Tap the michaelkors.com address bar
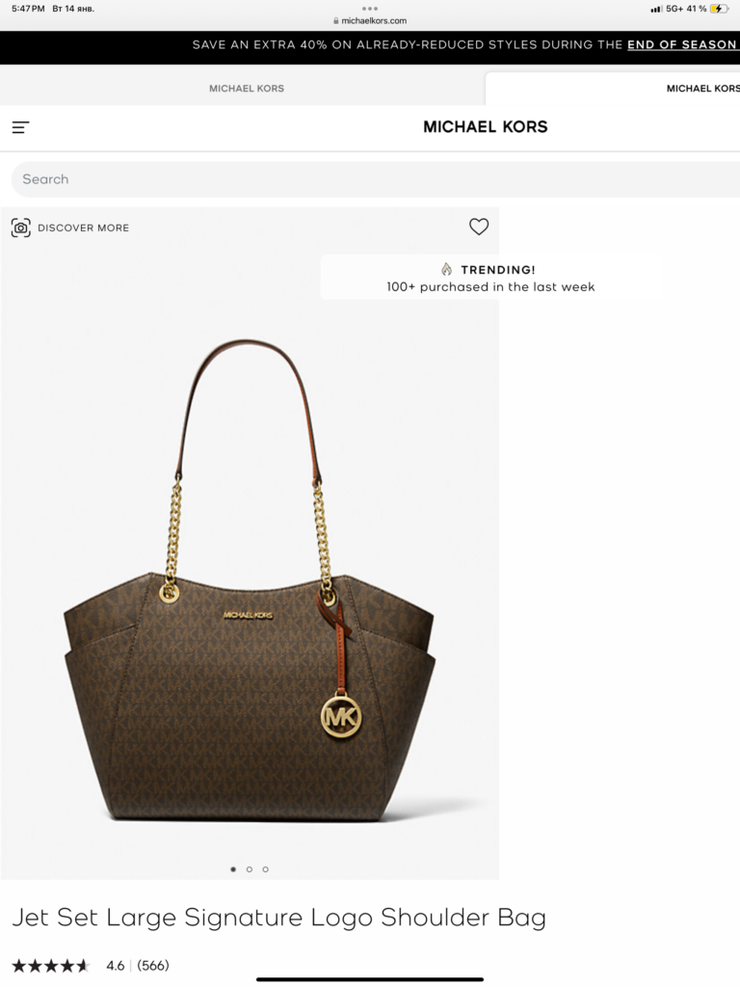Image resolution: width=740 pixels, height=987 pixels. (370, 21)
